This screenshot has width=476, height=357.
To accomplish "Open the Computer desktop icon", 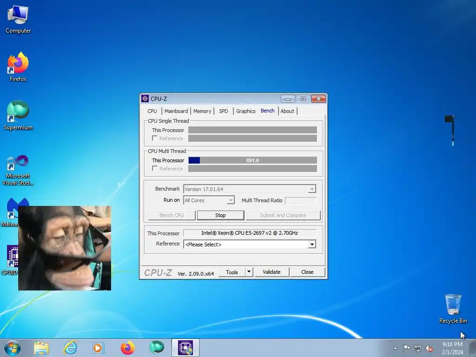I will tap(18, 20).
